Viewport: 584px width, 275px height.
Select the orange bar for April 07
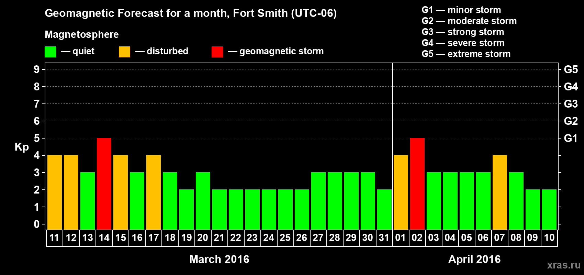500,192
